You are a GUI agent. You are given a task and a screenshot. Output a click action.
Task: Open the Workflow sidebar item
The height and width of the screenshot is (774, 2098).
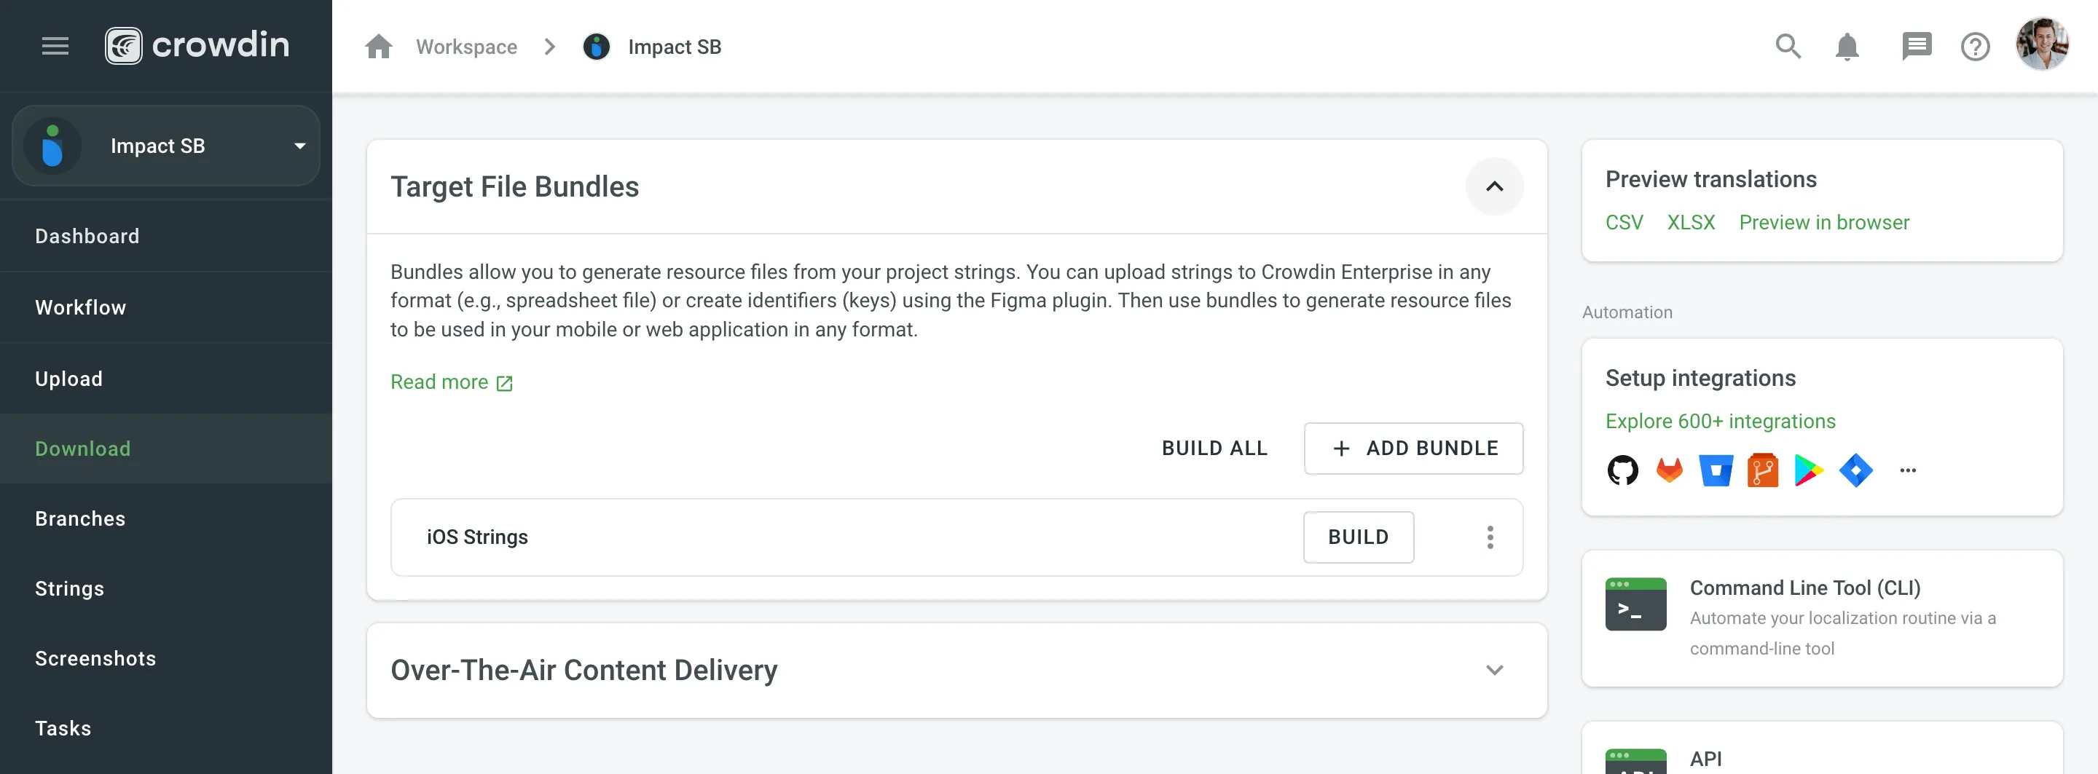(80, 308)
